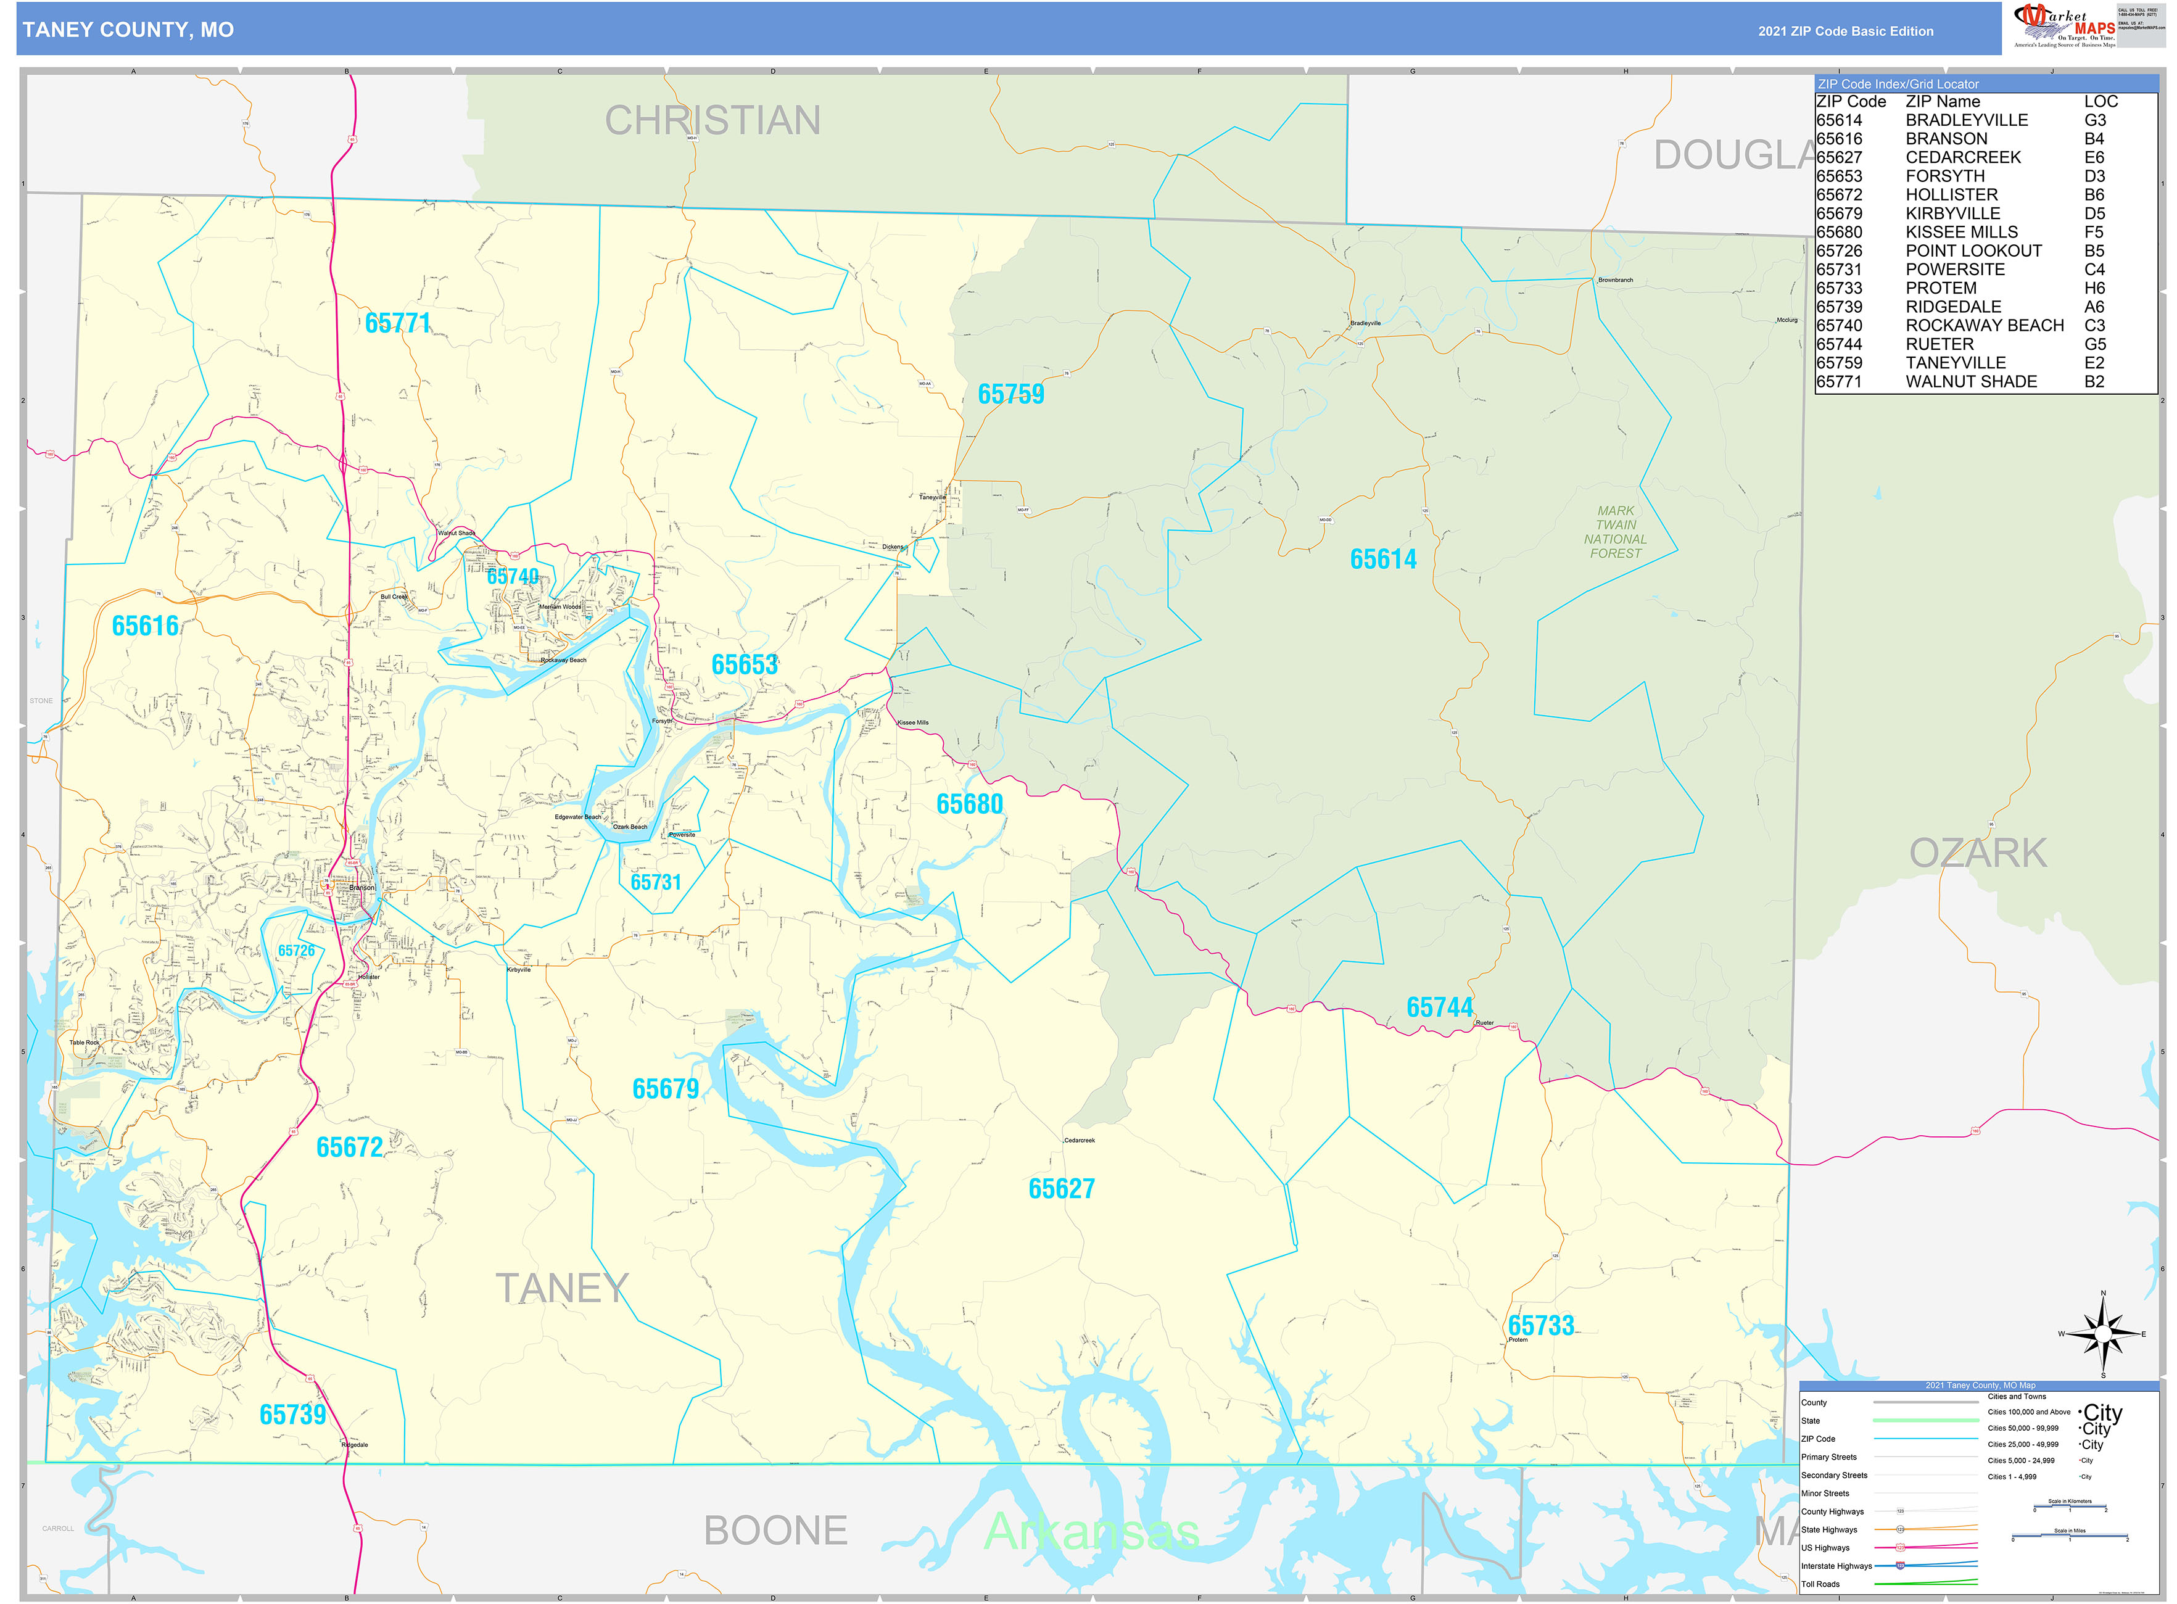Screen dimensions: 2177x1604
Task: Click the Forsyth city label on the map
Action: coord(661,721)
